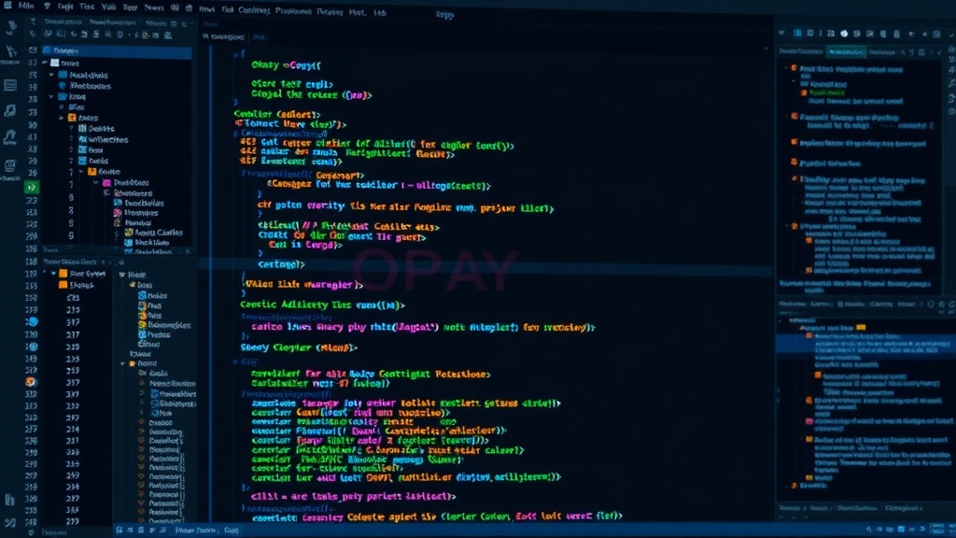This screenshot has width=956, height=538.
Task: Select the blue highlighted row in the lower right panel
Action: [865, 344]
